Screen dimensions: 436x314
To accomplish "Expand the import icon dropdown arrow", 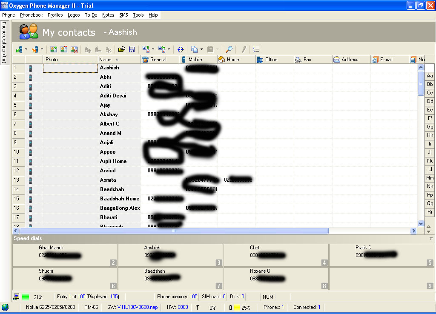I will (x=153, y=49).
